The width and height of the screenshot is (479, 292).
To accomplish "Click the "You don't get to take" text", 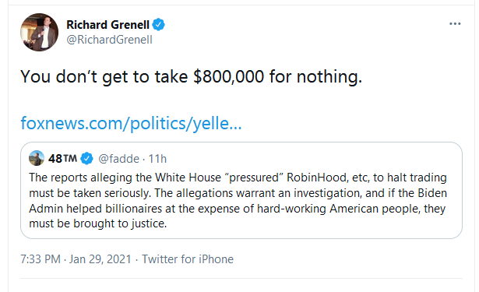I will 104,76.
